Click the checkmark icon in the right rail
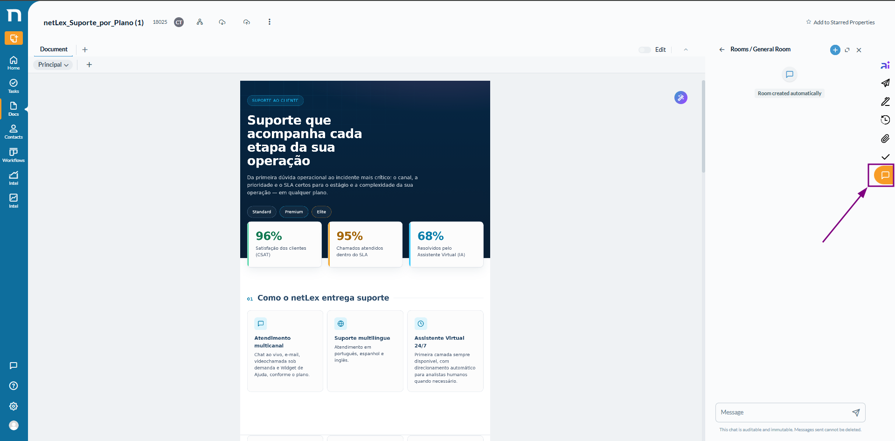The image size is (895, 441). click(885, 157)
